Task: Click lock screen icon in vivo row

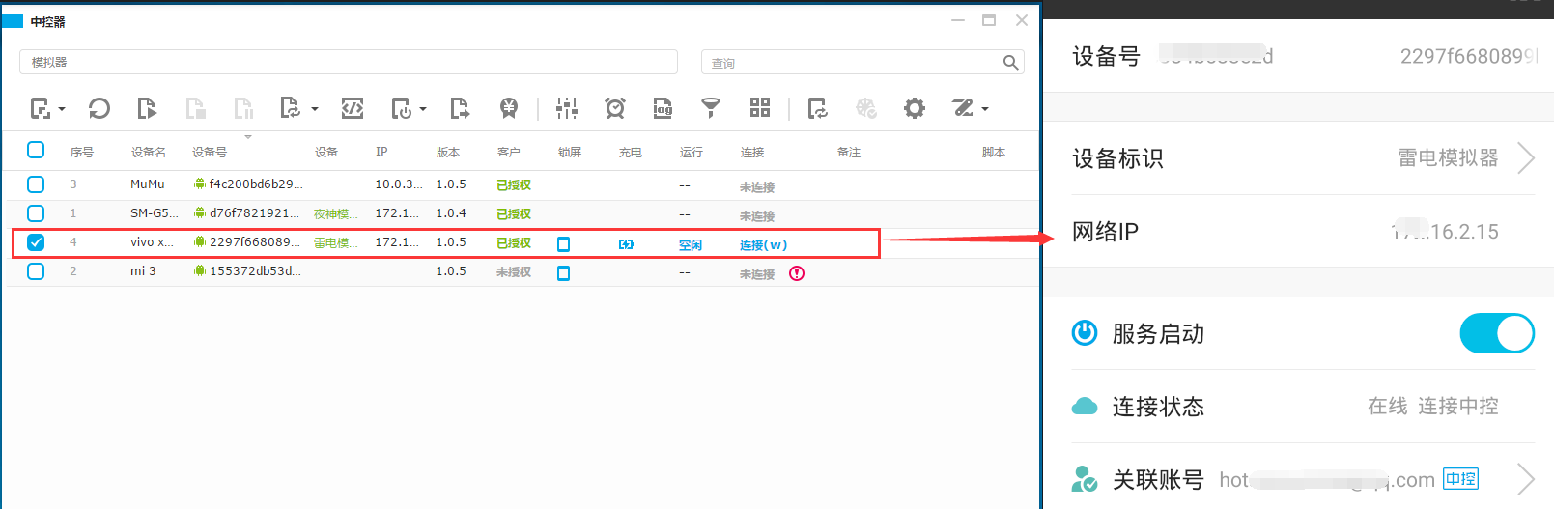Action: coord(563,244)
